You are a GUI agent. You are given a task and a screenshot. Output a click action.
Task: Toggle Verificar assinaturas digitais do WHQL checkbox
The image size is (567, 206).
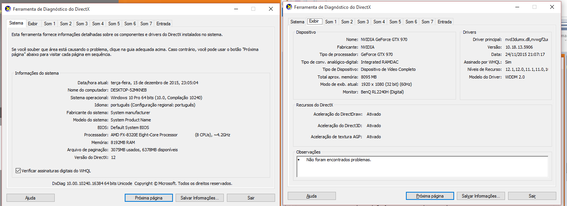pyautogui.click(x=18, y=171)
